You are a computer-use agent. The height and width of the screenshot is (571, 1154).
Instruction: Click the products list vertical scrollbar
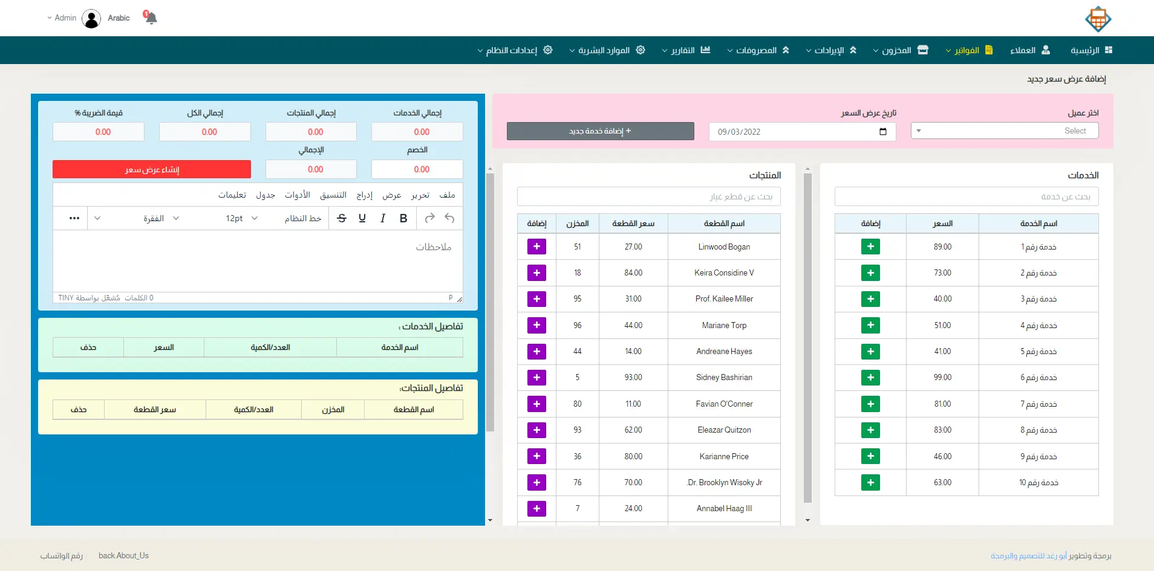coord(807,338)
